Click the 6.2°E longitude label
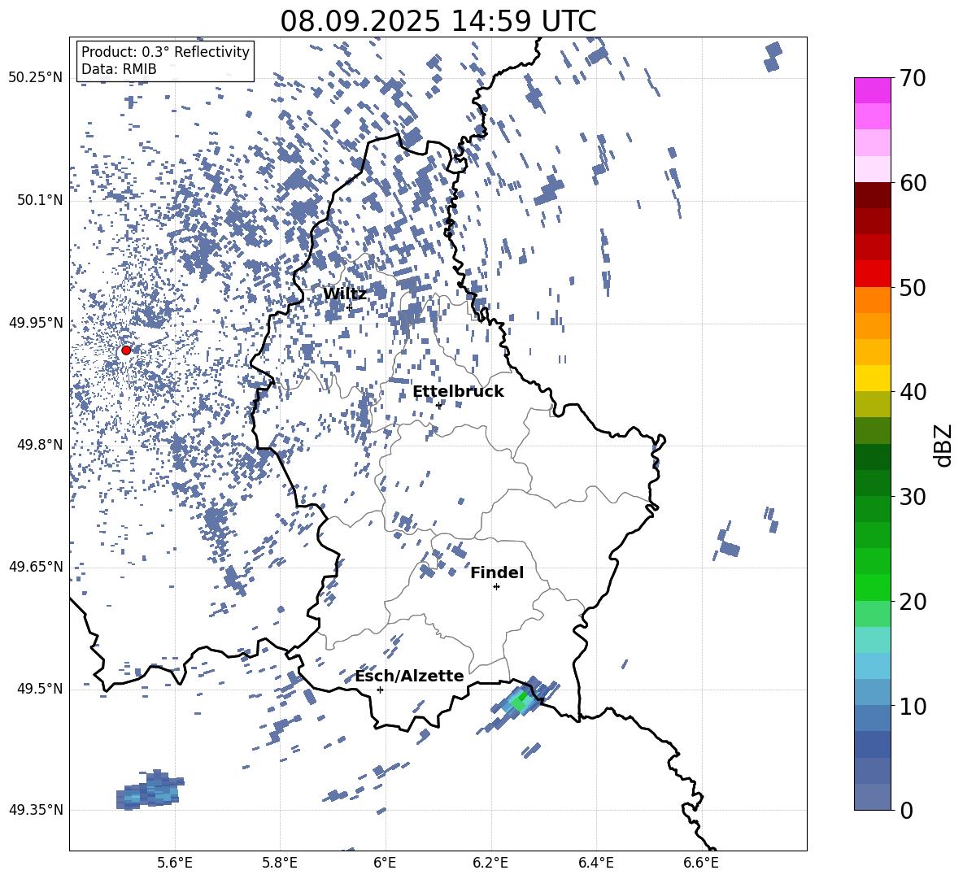This screenshot has height=879, width=963. click(490, 863)
